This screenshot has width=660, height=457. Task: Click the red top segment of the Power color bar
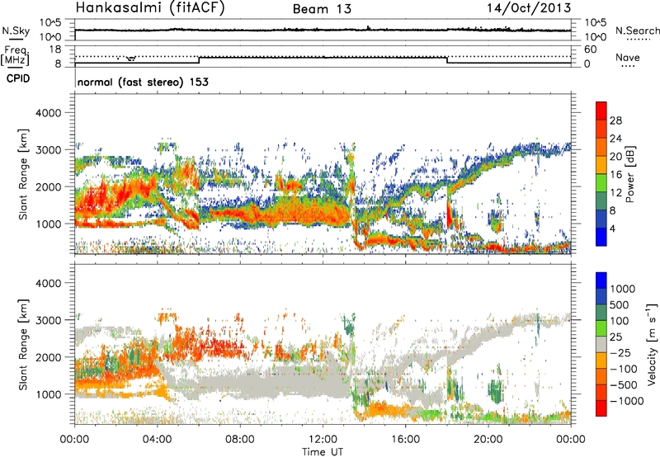[601, 111]
